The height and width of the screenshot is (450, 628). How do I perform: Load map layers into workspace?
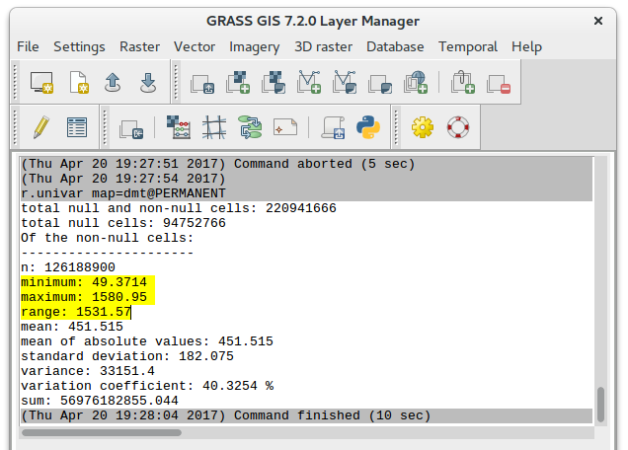(x=202, y=83)
